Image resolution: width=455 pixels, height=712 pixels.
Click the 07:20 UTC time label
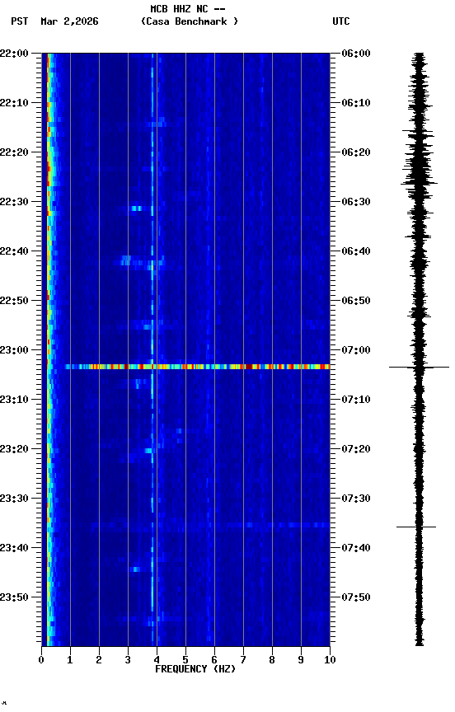pyautogui.click(x=356, y=449)
